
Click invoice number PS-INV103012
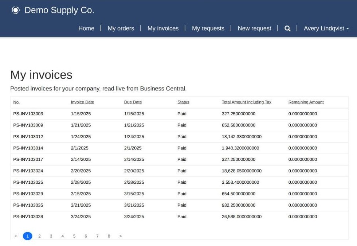(28, 137)
